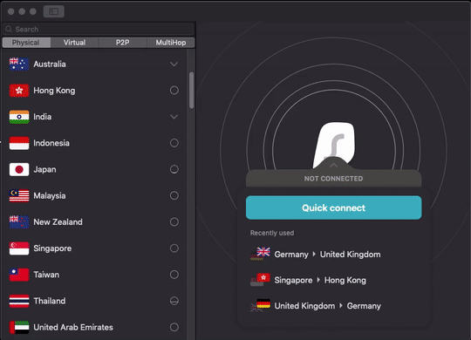
Task: Click the NOT CONNECTED status label
Action: point(333,179)
